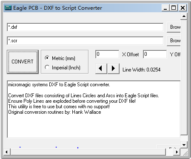The height and width of the screenshot is (159, 191).
Task: Click the vertical scrollbar track
Action: (184, 138)
